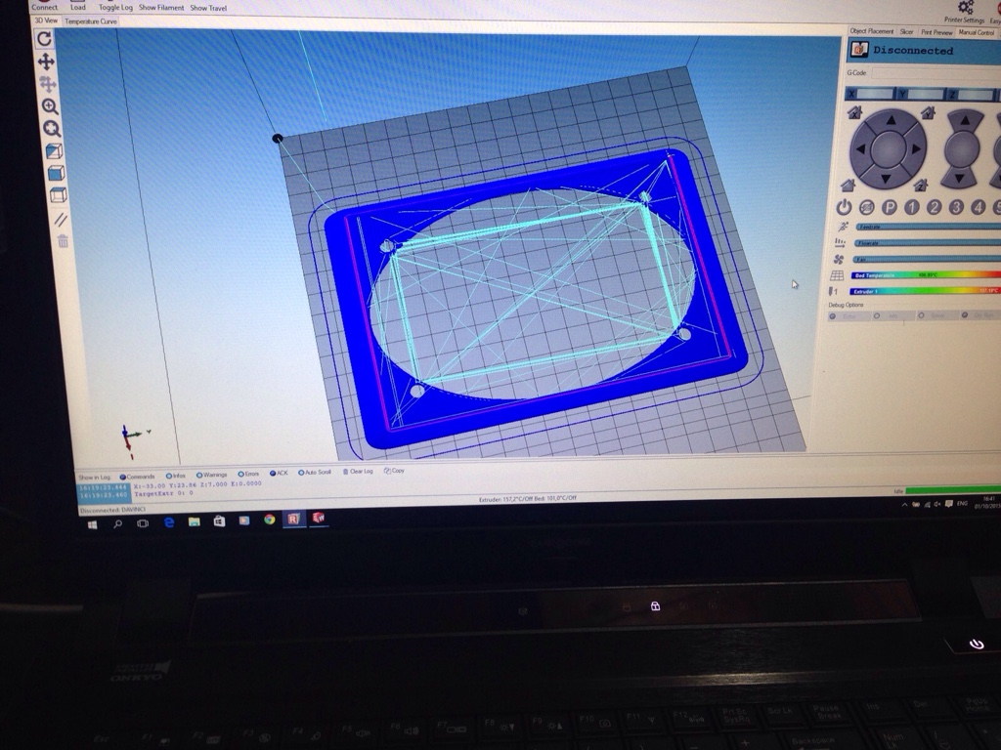
Task: Toggle parallel projection lines icon
Action: click(x=60, y=220)
